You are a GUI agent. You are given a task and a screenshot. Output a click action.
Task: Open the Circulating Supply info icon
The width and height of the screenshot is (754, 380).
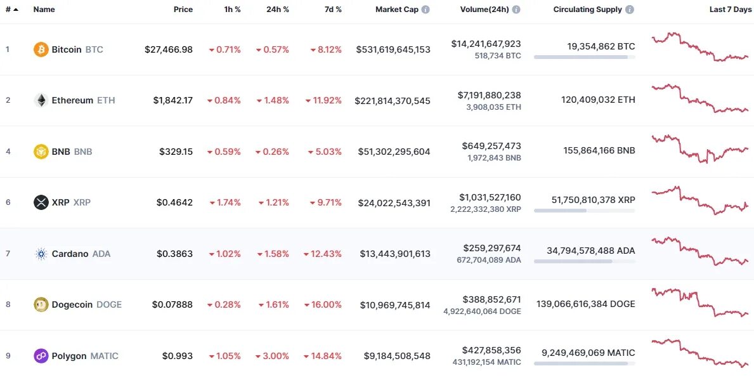(629, 10)
